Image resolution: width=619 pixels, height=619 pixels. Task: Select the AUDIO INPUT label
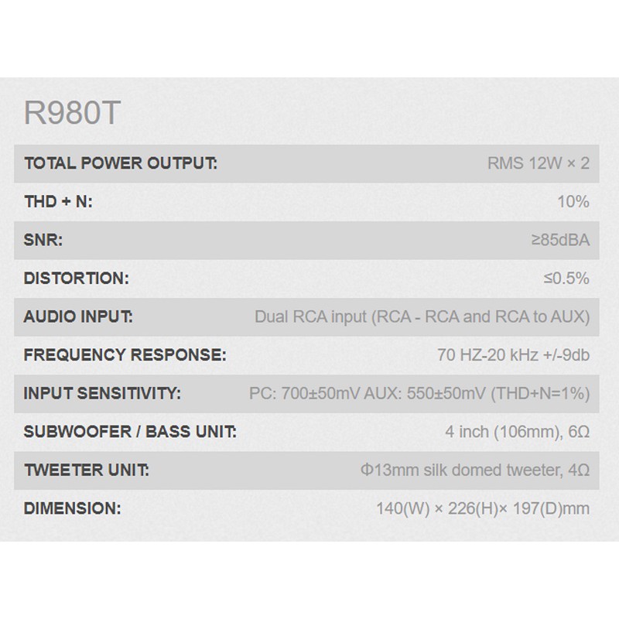79,317
